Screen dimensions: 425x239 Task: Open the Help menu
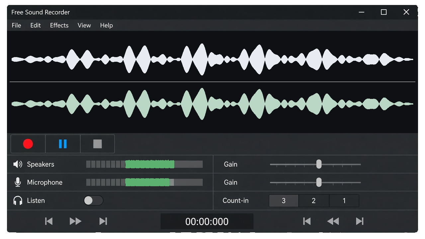click(x=107, y=25)
